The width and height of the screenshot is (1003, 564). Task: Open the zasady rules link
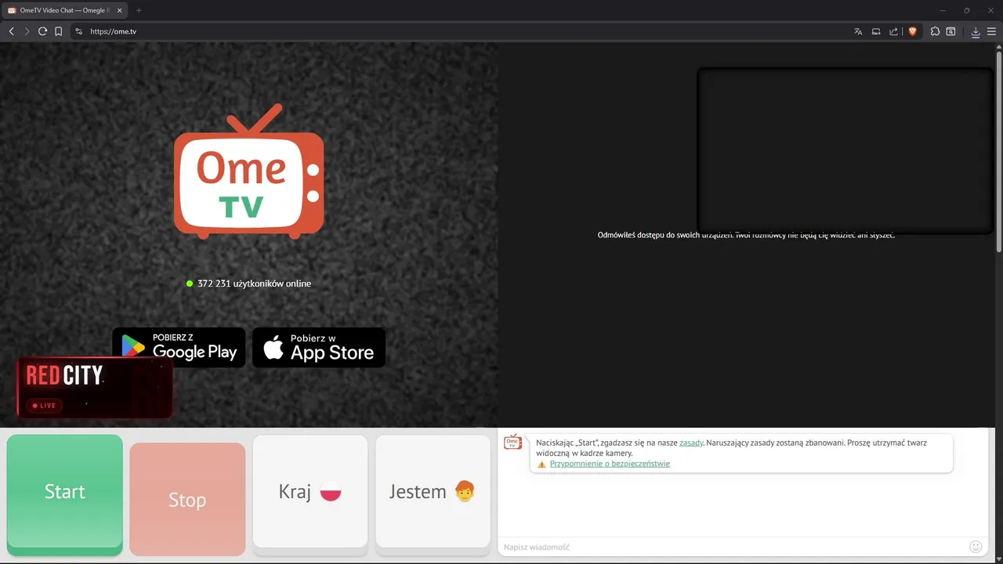point(691,443)
